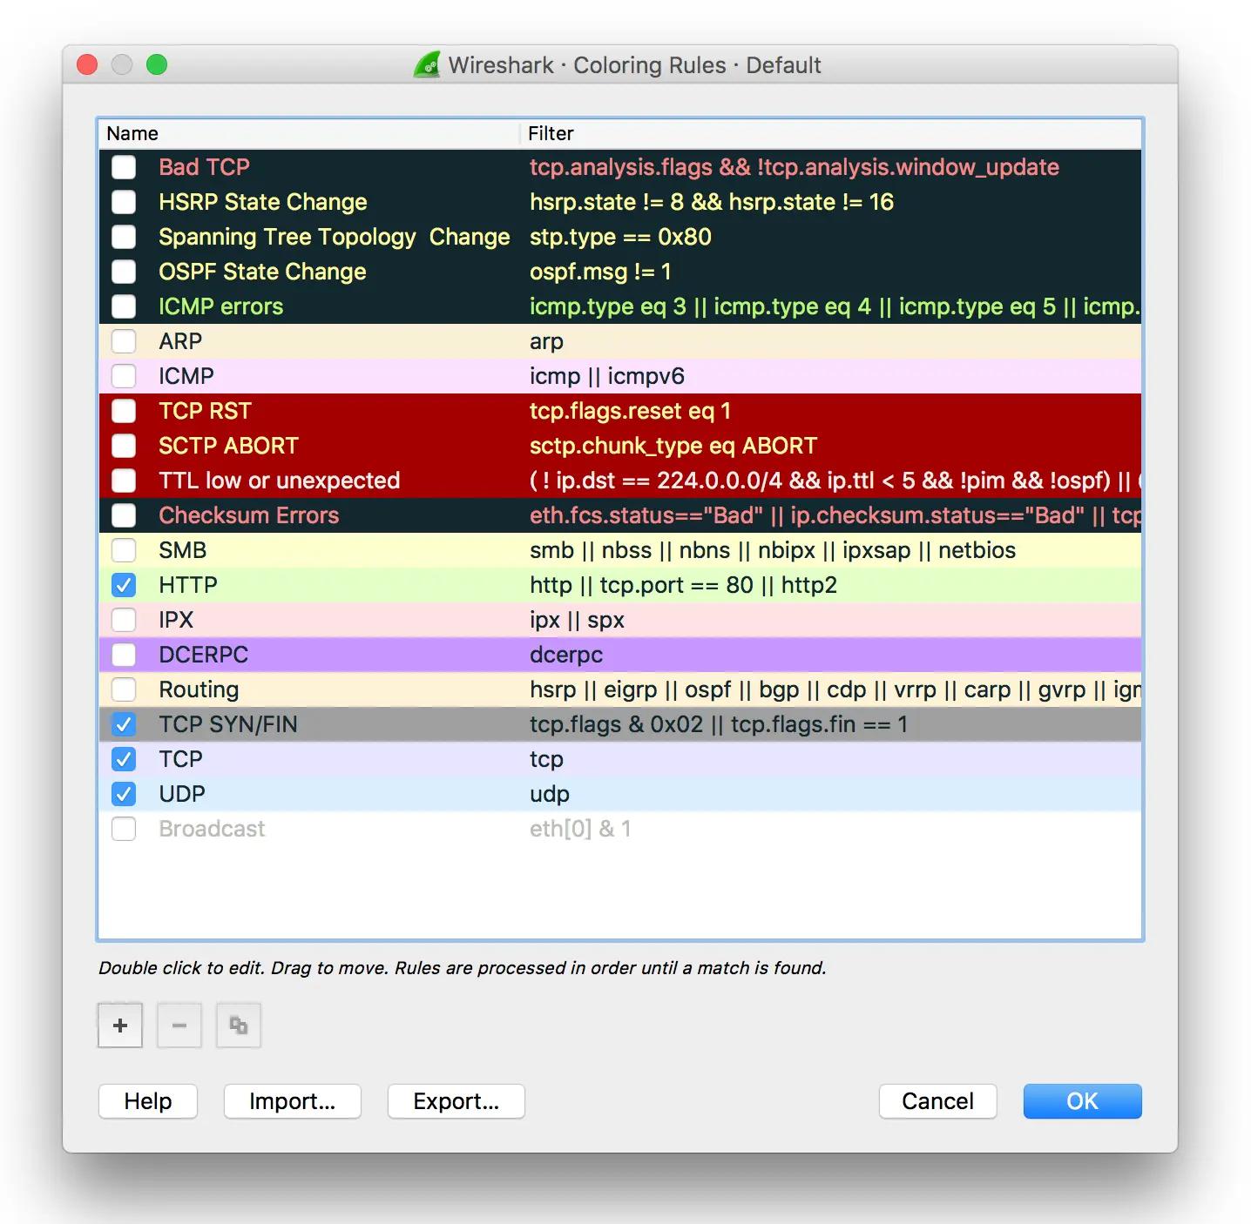
Task: Select the Checksum Errors rule name
Action: coord(249,515)
